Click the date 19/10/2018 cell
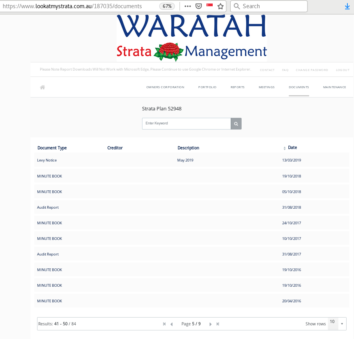The height and width of the screenshot is (339, 354). click(x=292, y=176)
